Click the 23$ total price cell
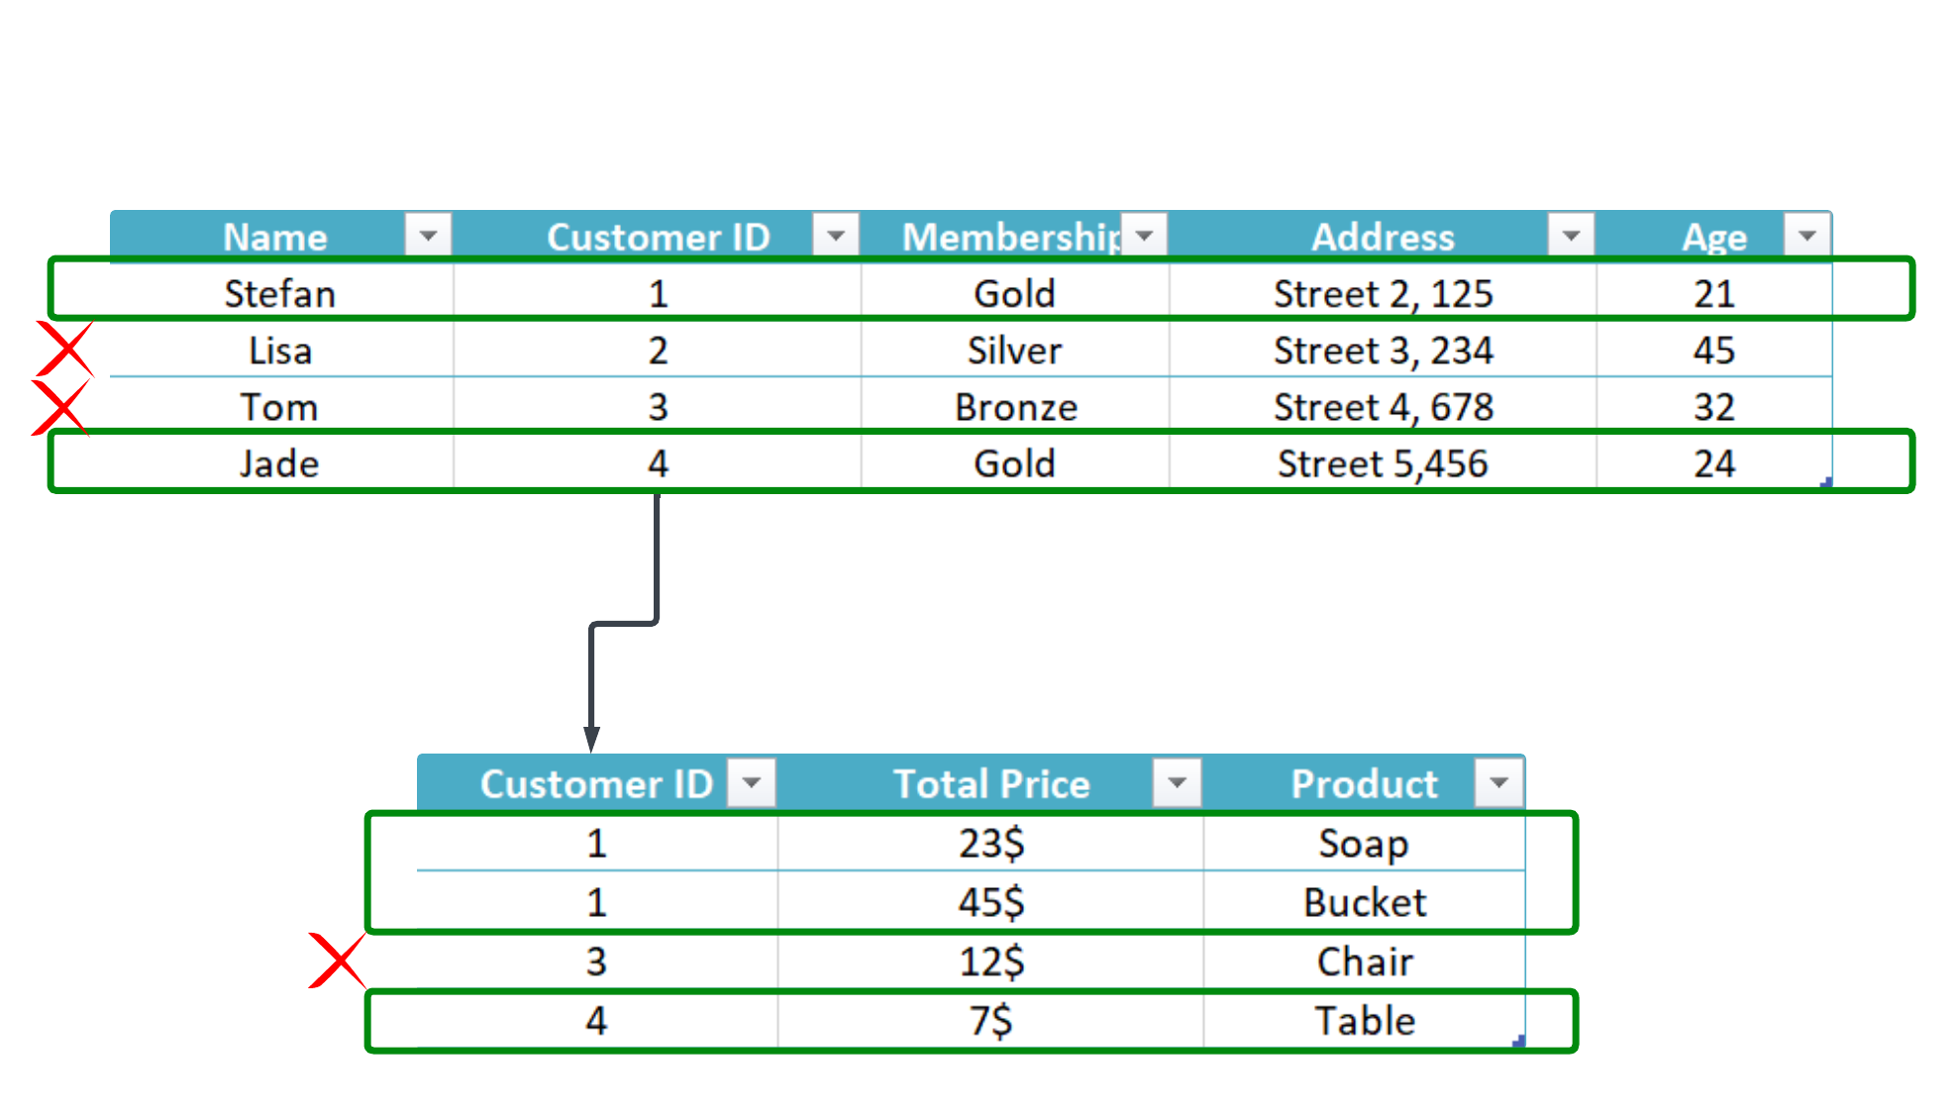This screenshot has height=1114, width=1957. (991, 843)
